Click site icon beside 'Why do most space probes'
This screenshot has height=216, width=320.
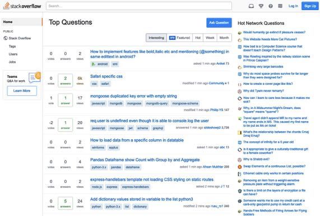point(240,74)
